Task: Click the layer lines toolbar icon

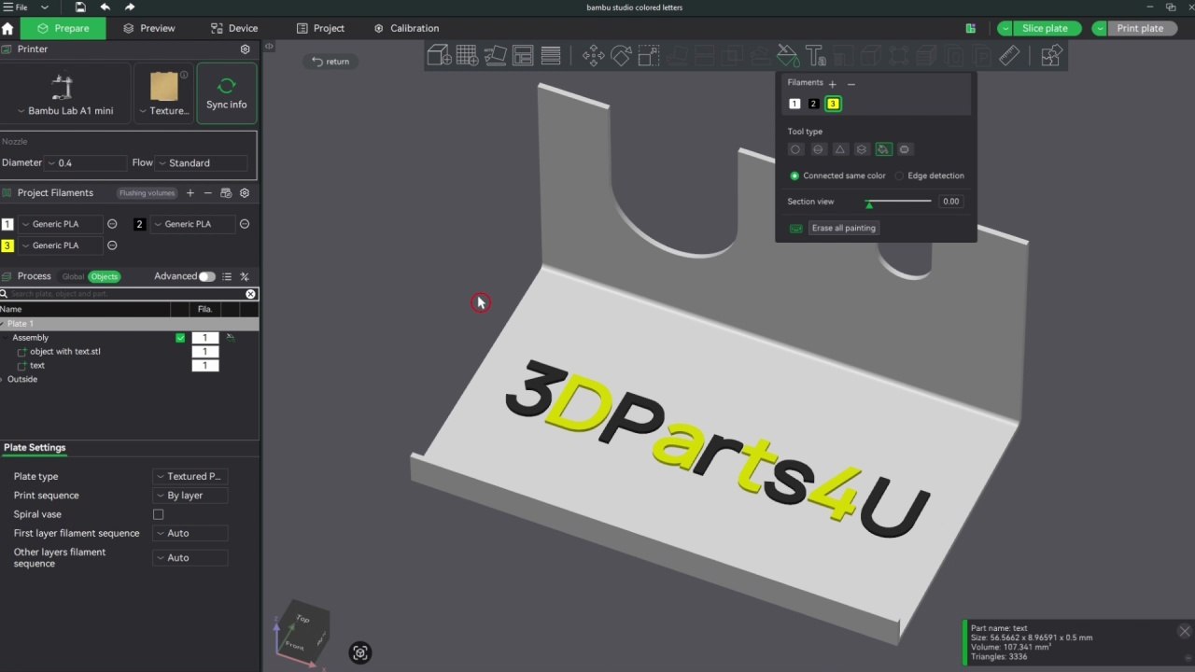Action: (x=551, y=56)
